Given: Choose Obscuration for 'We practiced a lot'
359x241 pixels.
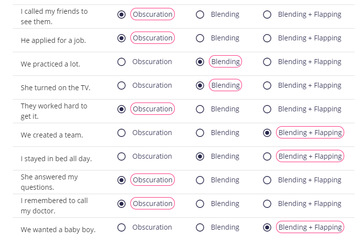Looking at the screenshot, I should [x=121, y=62].
